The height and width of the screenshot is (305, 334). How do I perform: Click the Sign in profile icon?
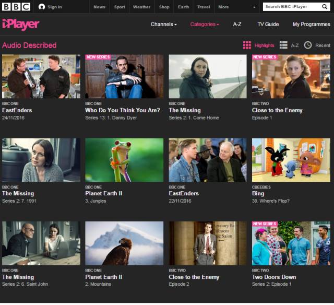[x=42, y=7]
